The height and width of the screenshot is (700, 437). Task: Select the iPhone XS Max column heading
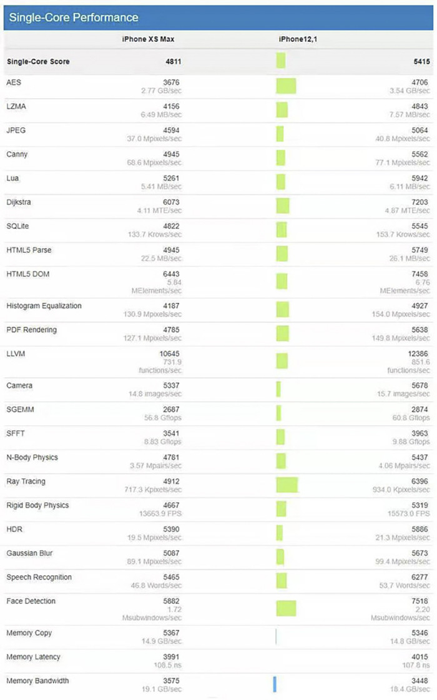(x=148, y=39)
